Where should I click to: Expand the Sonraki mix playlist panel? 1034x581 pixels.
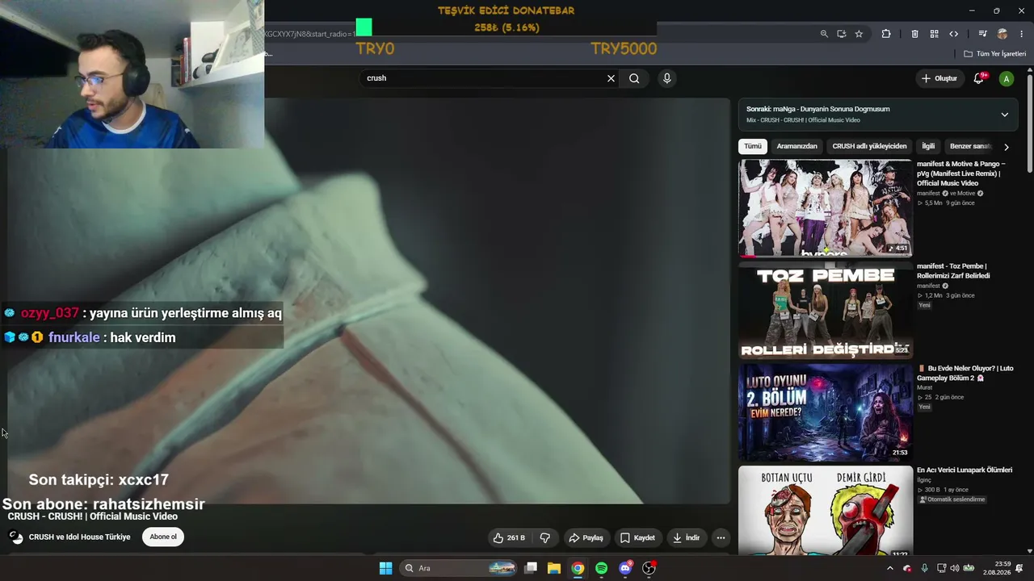1005,115
